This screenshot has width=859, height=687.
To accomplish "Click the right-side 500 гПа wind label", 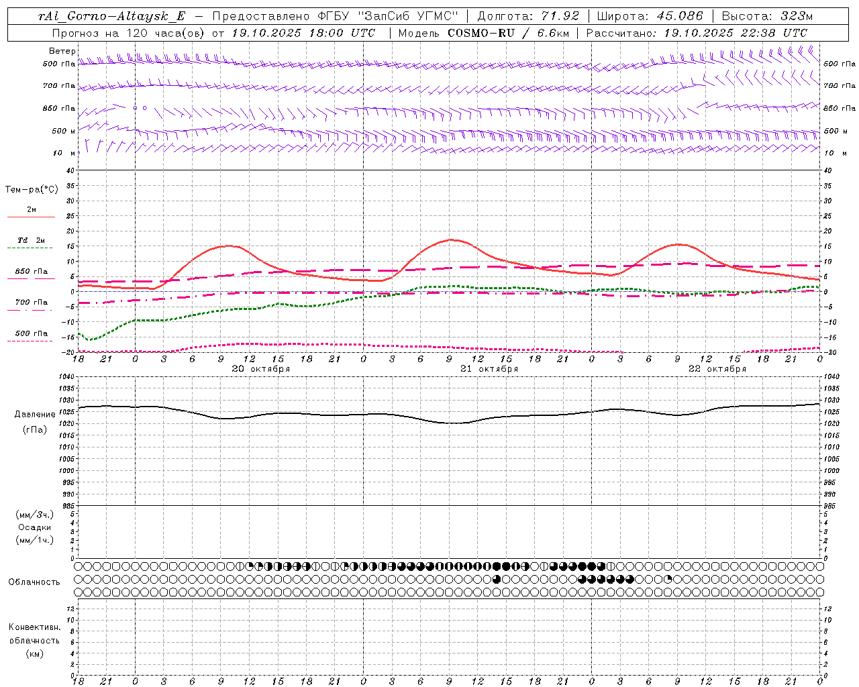I will [x=840, y=64].
